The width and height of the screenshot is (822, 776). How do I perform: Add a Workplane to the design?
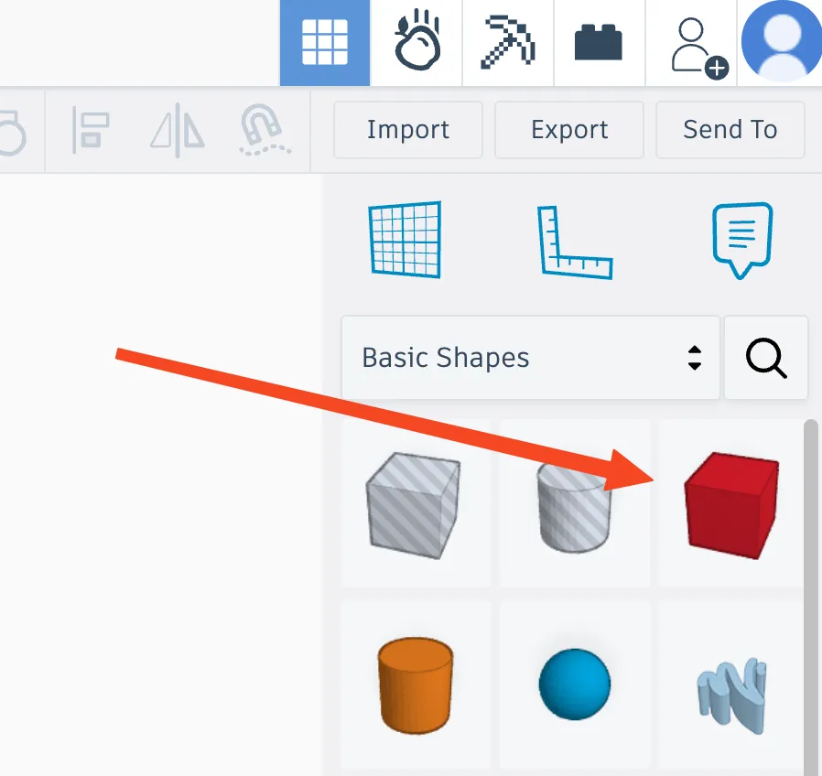tap(405, 240)
